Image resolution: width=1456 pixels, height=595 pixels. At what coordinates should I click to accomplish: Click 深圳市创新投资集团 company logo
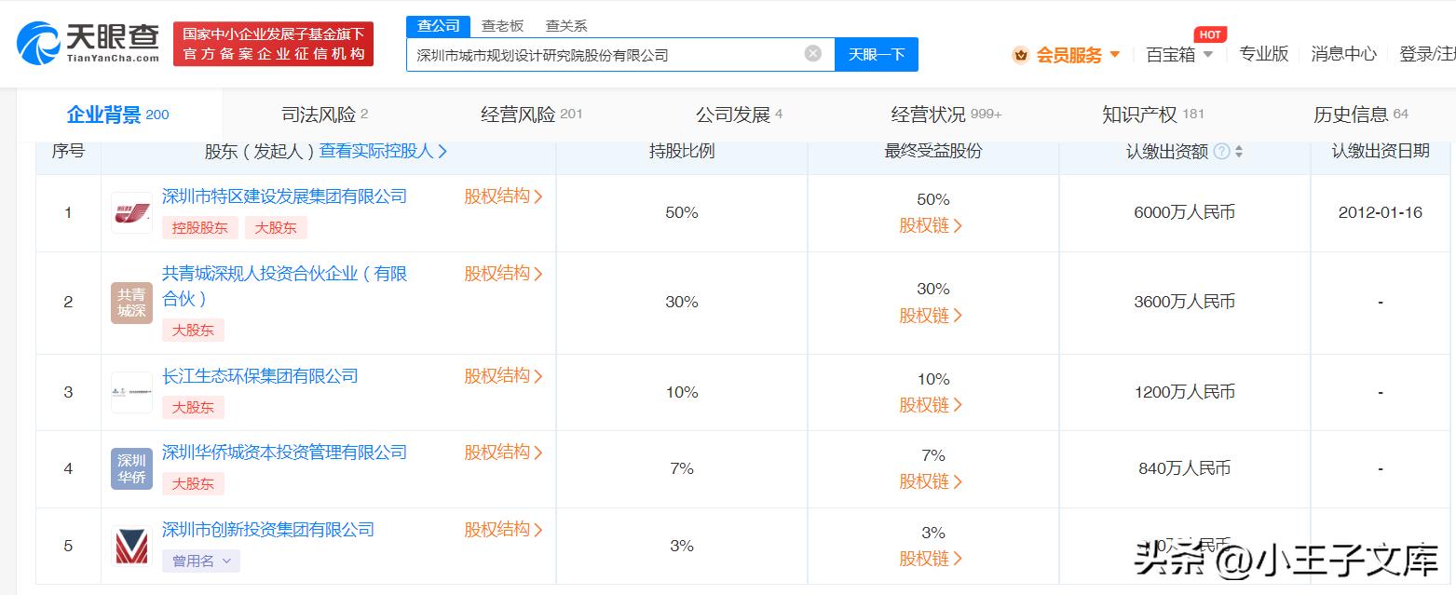130,546
